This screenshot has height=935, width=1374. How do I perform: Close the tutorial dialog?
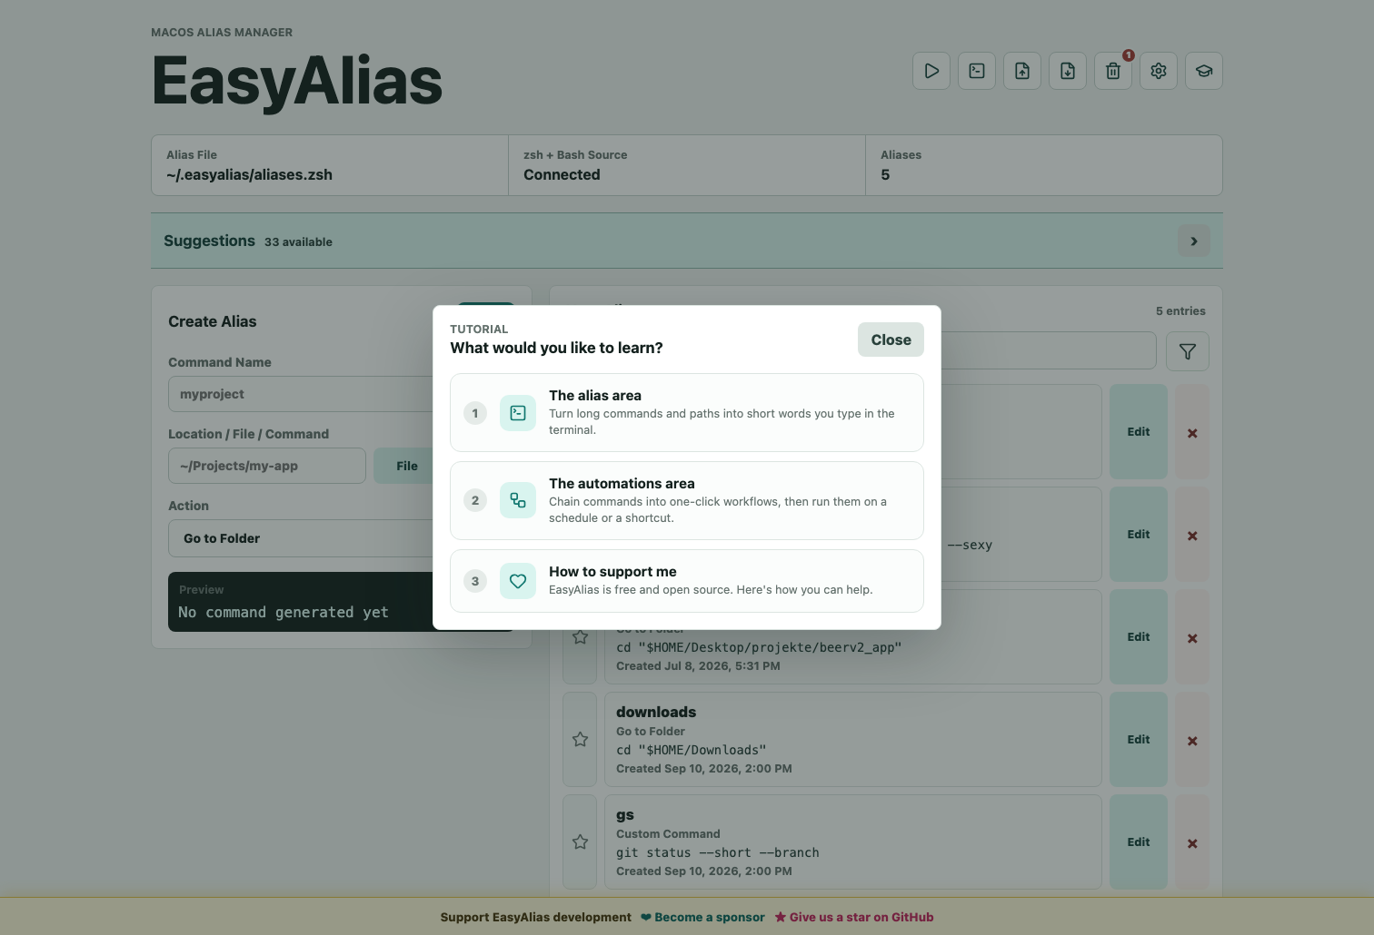click(x=891, y=340)
